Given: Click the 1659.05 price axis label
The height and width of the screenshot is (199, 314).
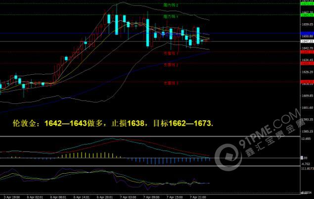Looking at the screenshot, I should pyautogui.click(x=307, y=24).
